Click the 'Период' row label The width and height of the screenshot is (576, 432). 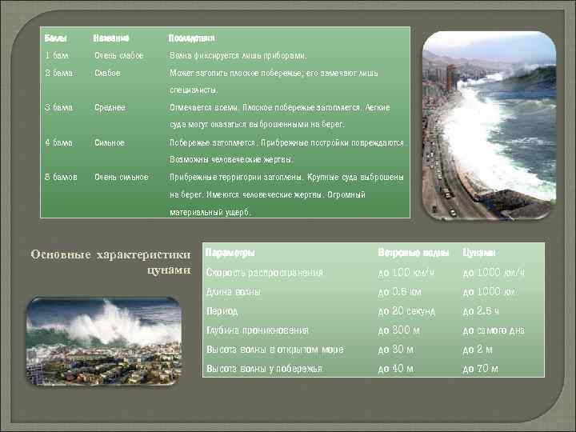point(222,311)
